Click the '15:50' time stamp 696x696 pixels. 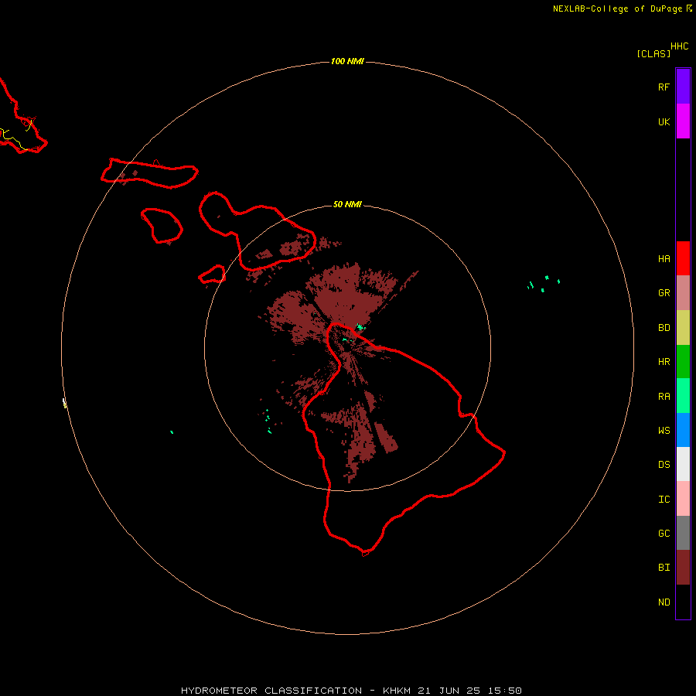[507, 691]
